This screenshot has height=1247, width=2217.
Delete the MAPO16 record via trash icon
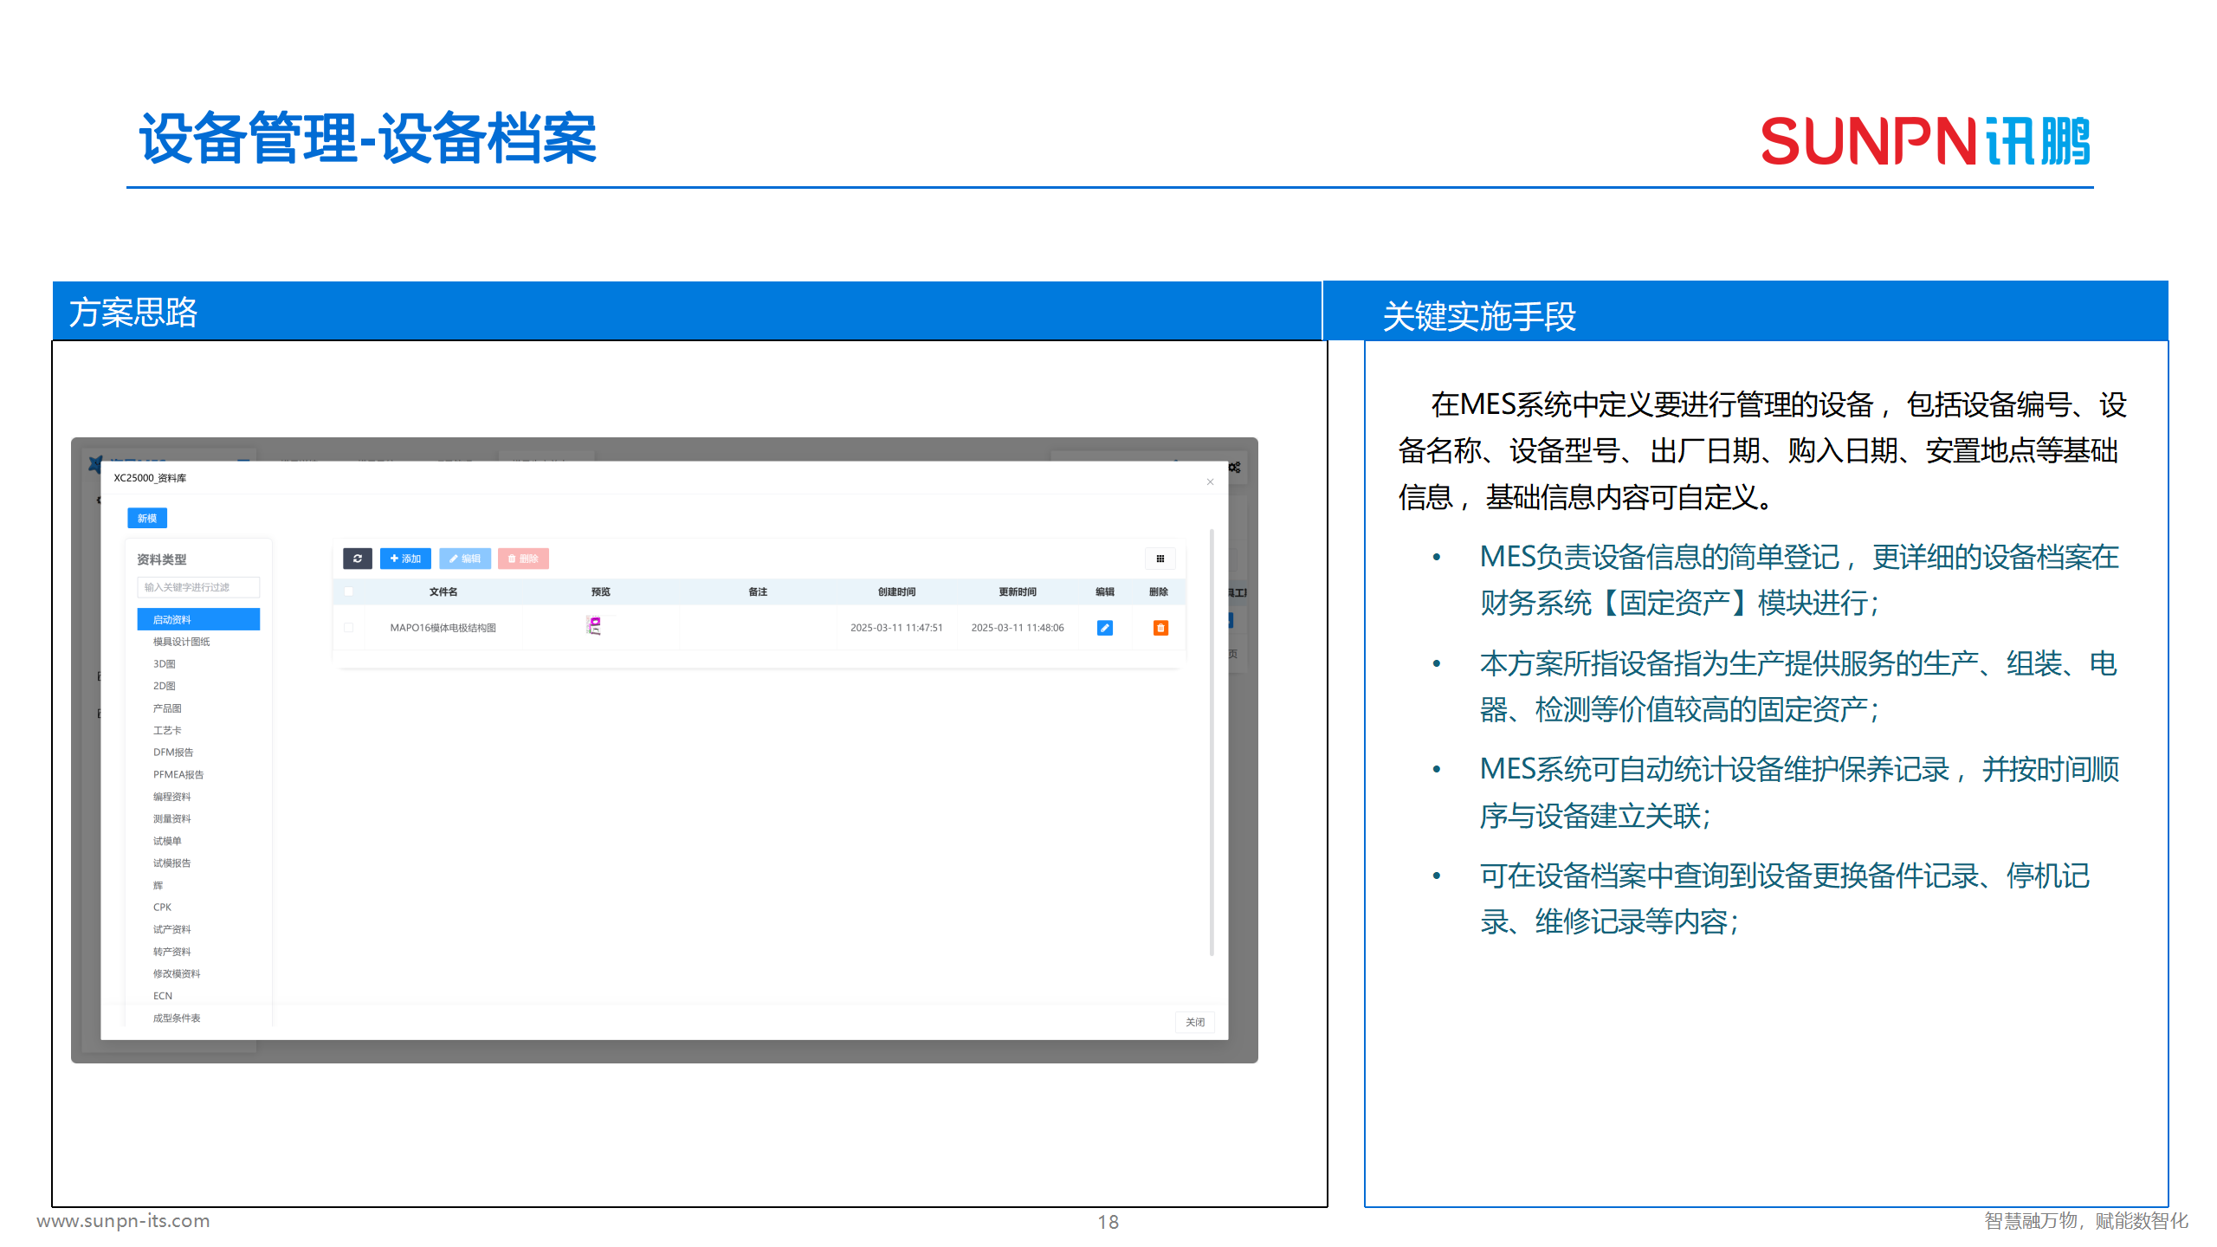[x=1160, y=627]
